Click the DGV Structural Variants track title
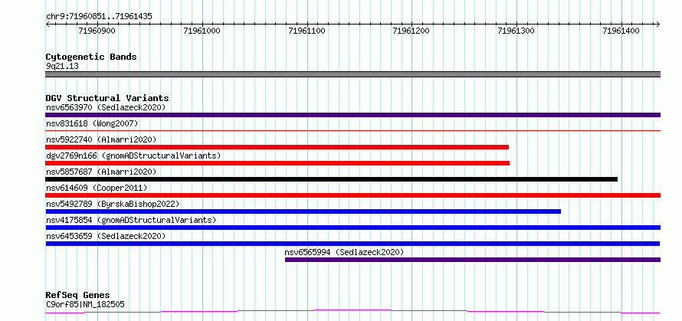 pos(107,98)
